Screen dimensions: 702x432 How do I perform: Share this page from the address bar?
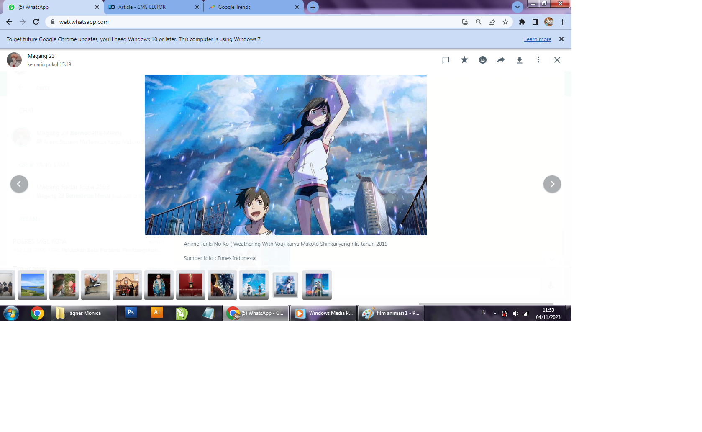tap(492, 22)
